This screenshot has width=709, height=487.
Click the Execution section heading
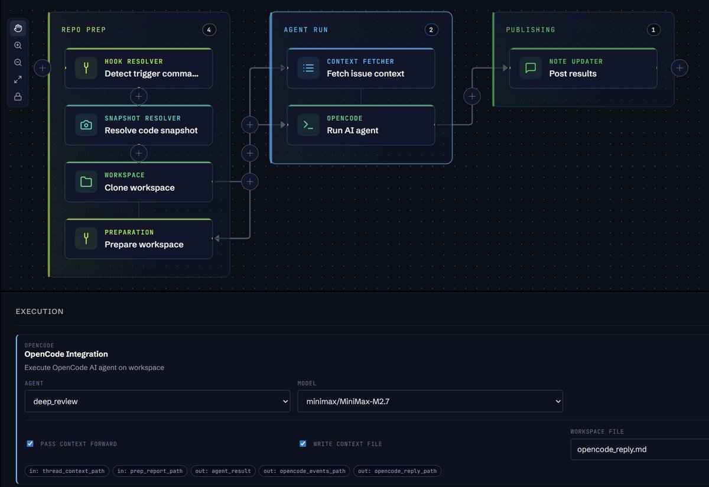pos(40,311)
